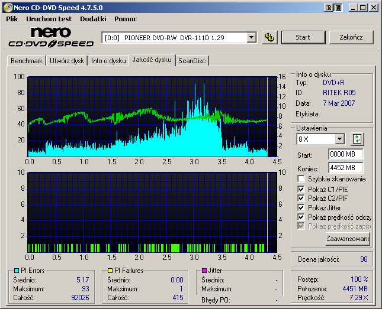The width and height of the screenshot is (382, 309).
Task: Open the PIONEER DVD-RW drive dropdown
Action: [x=251, y=38]
